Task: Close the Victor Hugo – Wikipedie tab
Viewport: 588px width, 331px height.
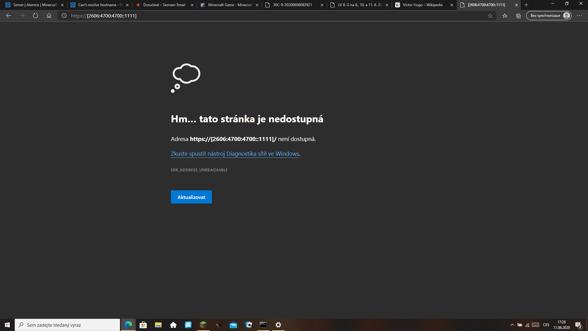Action: click(452, 5)
